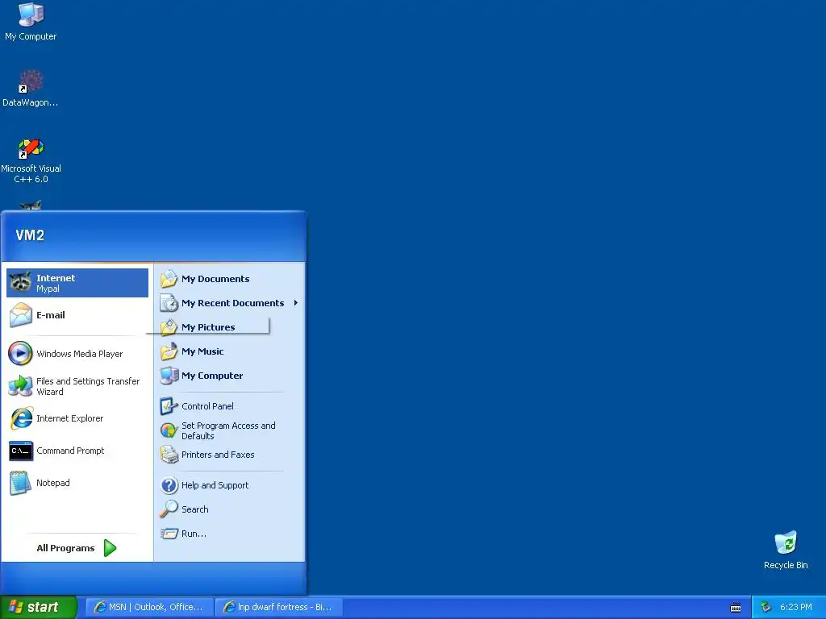Choose Search label in Start menu
This screenshot has height=619, width=826.
(195, 509)
